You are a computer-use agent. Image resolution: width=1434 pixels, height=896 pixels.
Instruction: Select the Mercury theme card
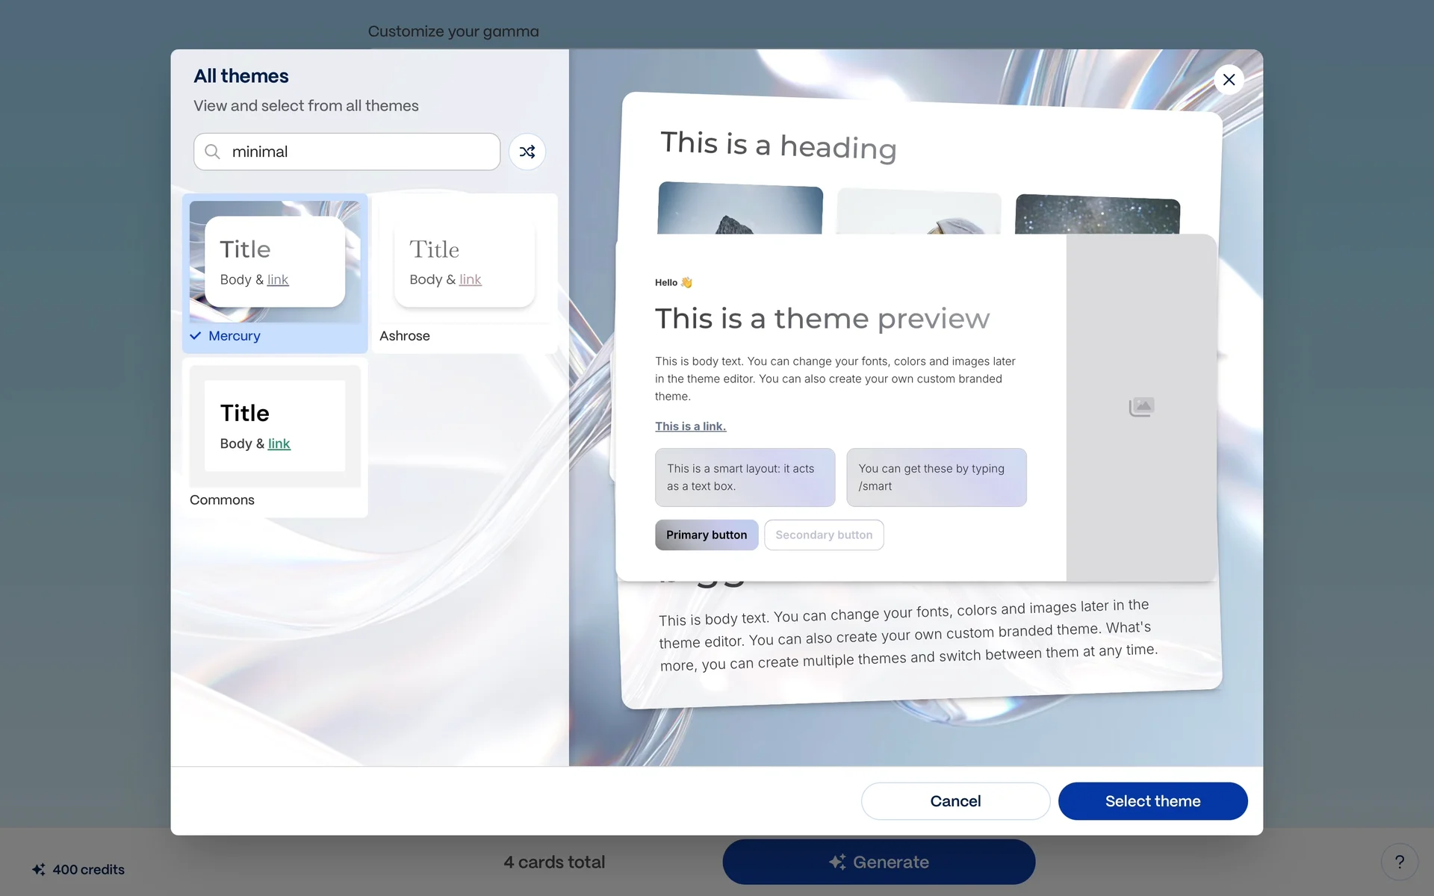click(x=275, y=261)
